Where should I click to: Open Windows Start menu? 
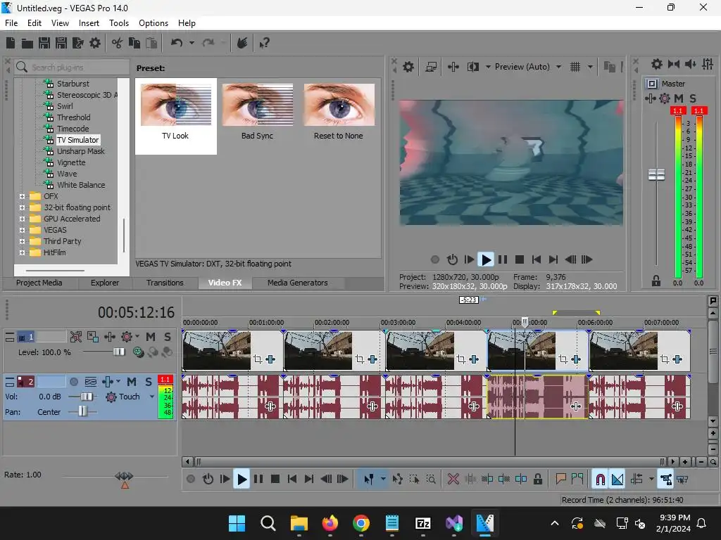(237, 523)
